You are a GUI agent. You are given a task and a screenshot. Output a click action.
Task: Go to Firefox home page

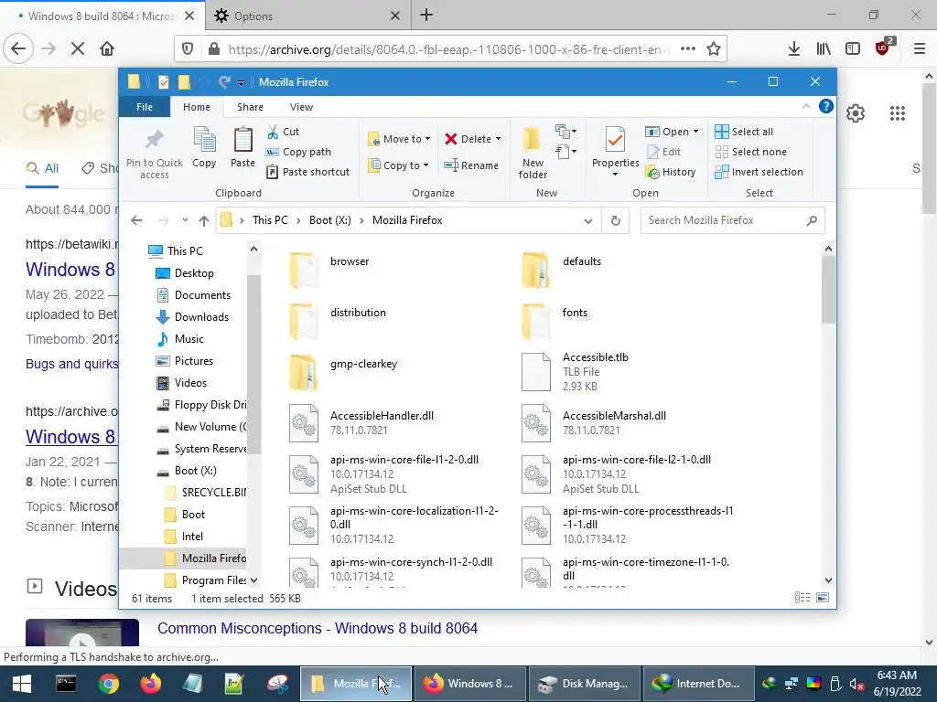(107, 49)
